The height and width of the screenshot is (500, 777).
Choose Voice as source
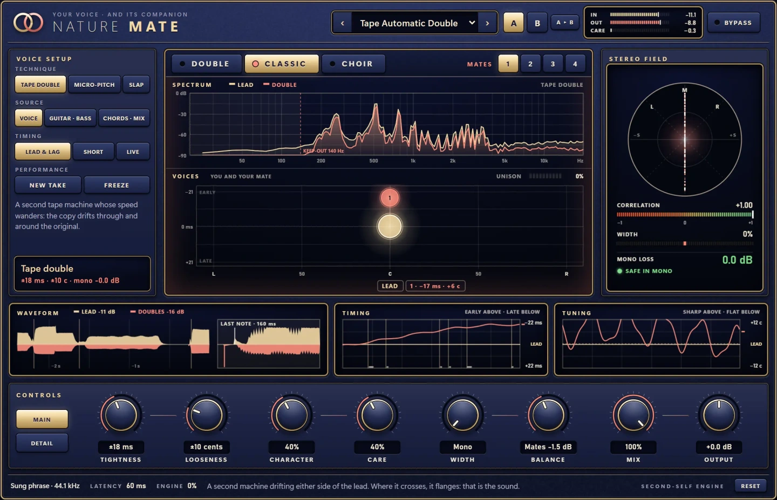pos(29,118)
